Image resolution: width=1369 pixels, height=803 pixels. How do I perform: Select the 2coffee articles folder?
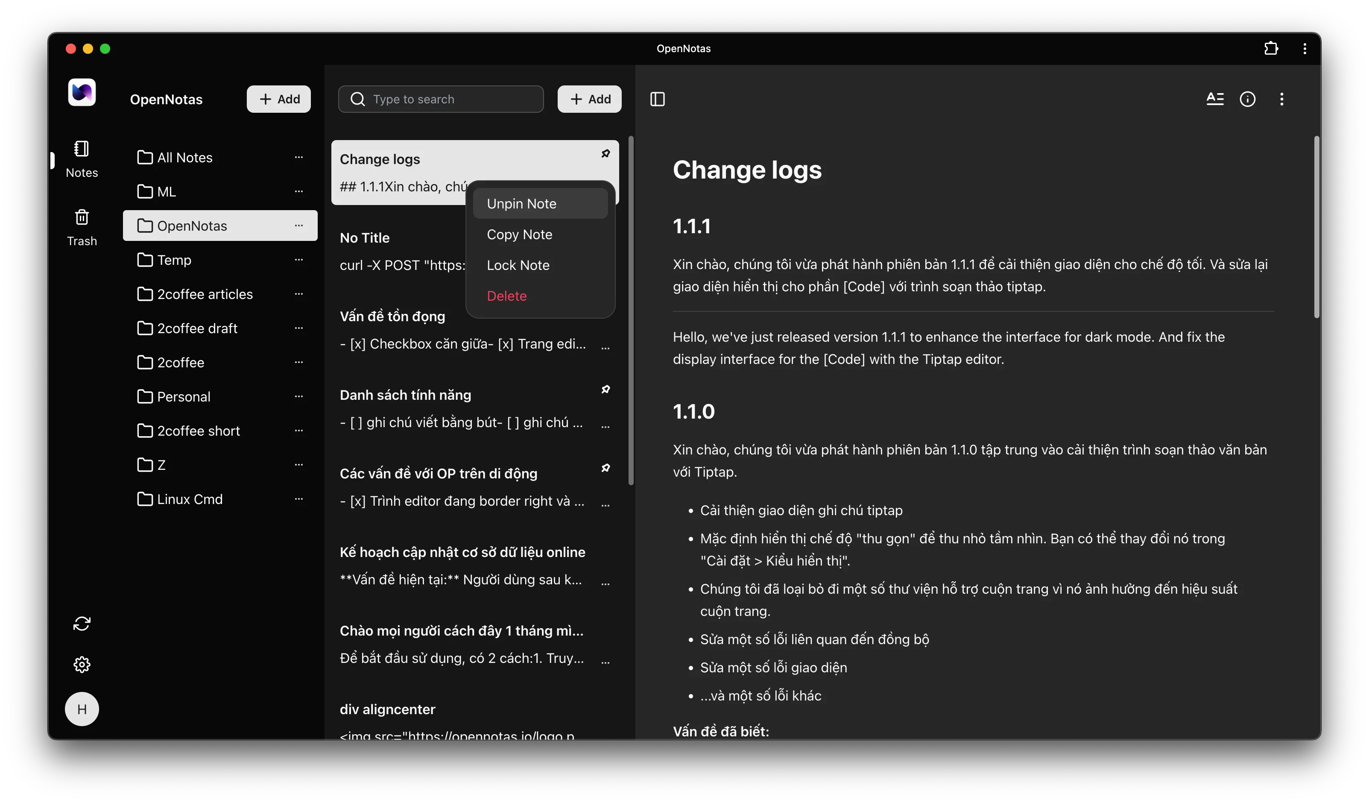click(219, 294)
